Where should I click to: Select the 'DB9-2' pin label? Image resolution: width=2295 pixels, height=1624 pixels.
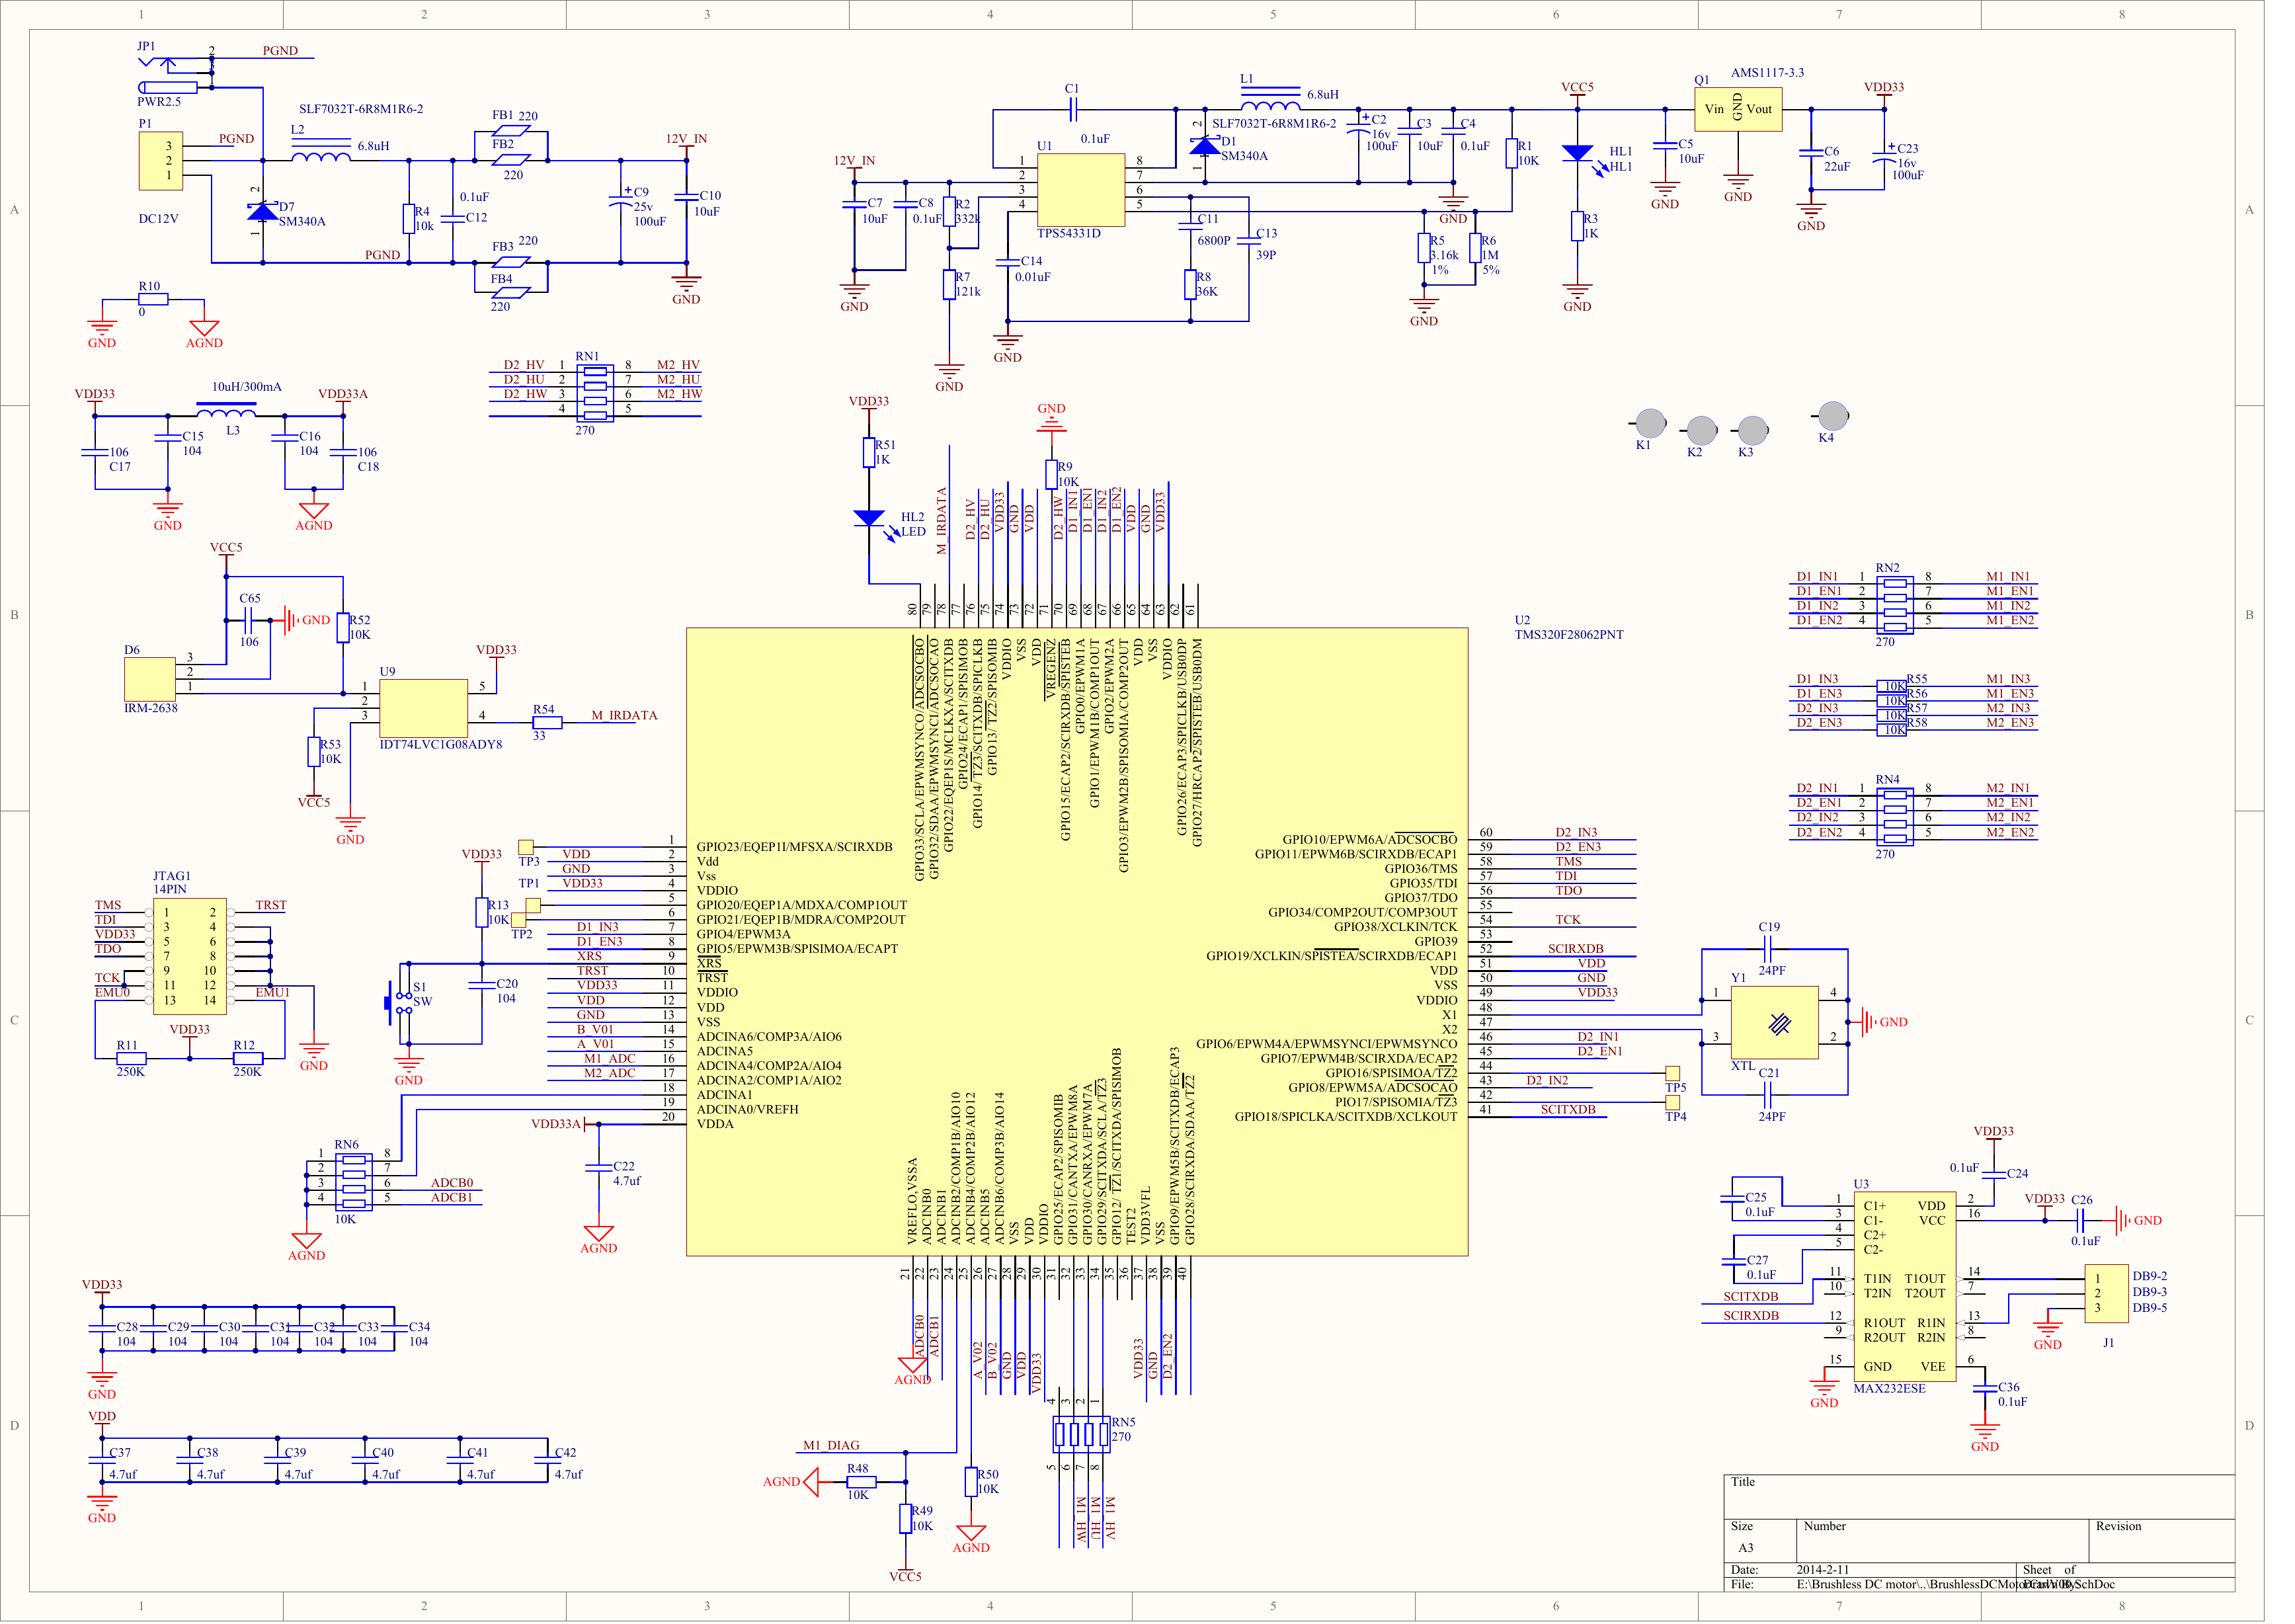[2150, 1277]
